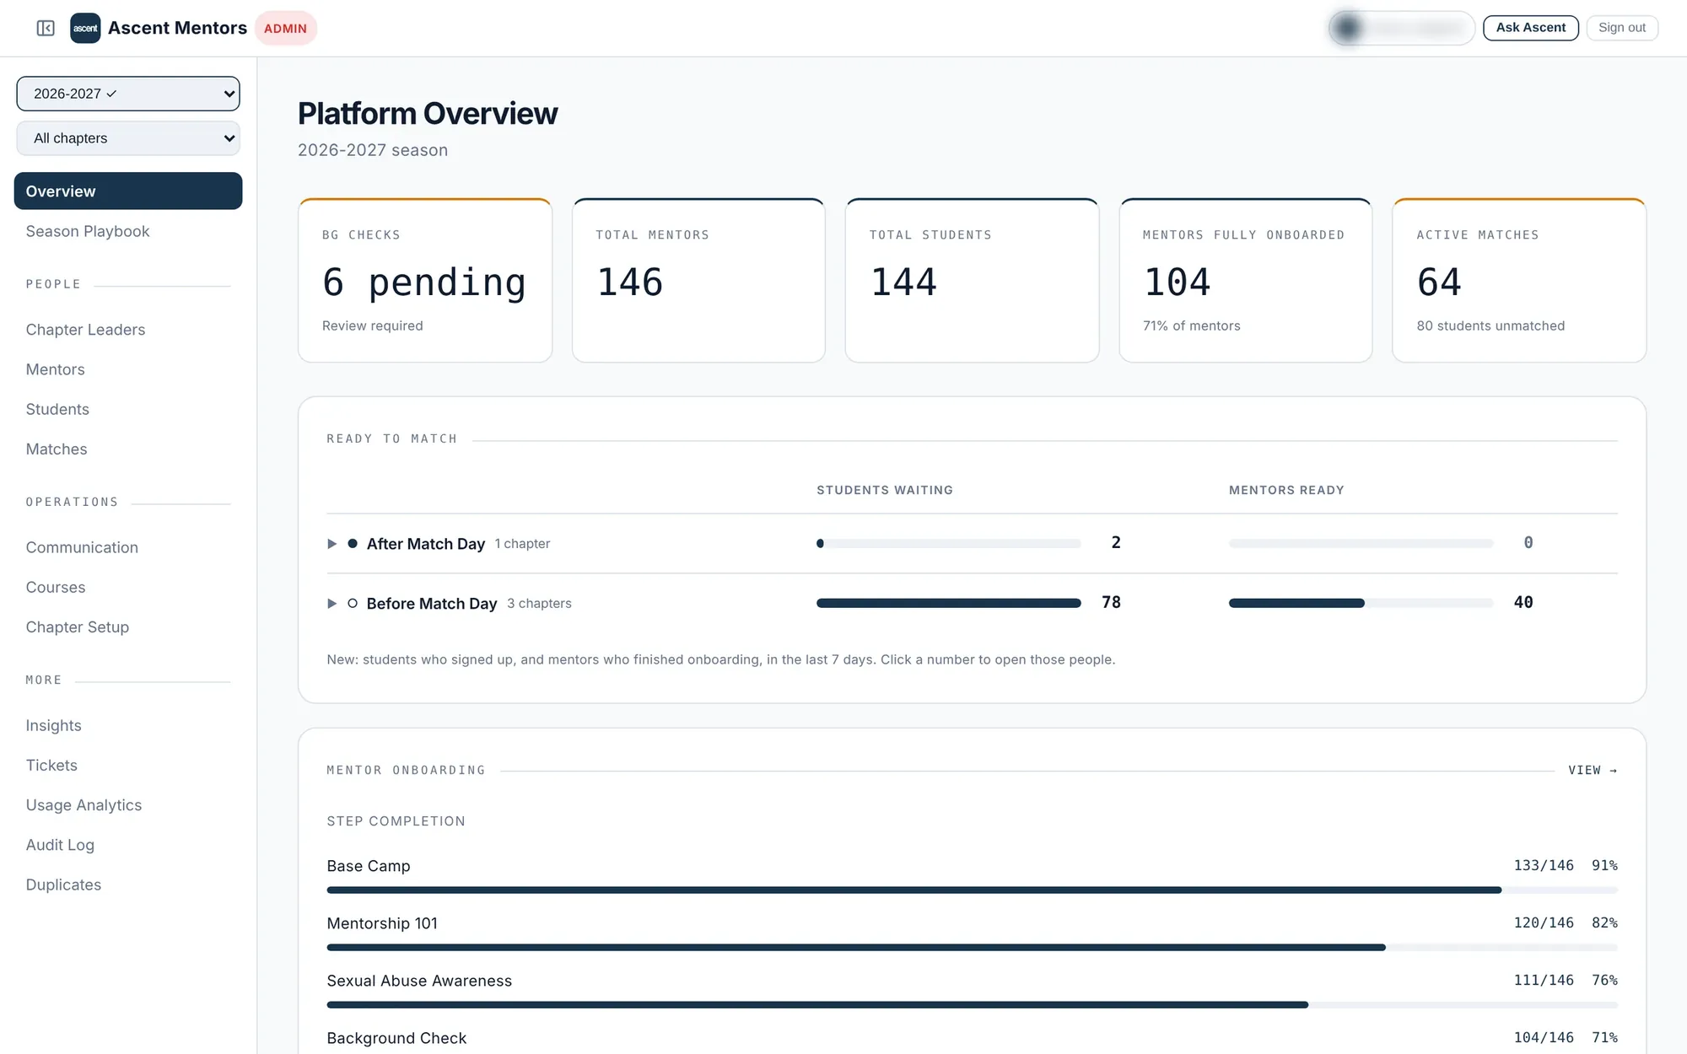The image size is (1687, 1054).
Task: Open the BG Checks pending card
Action: tap(425, 281)
